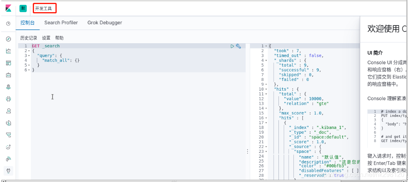This screenshot has width=408, height=182.
Task: Click in request editor empty area
Action: tap(138, 125)
